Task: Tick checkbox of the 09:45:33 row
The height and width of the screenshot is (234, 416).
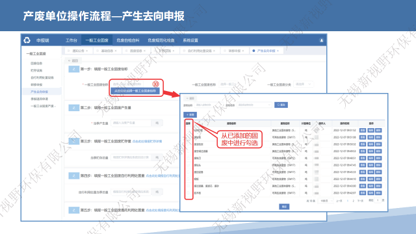Action: coord(188,172)
